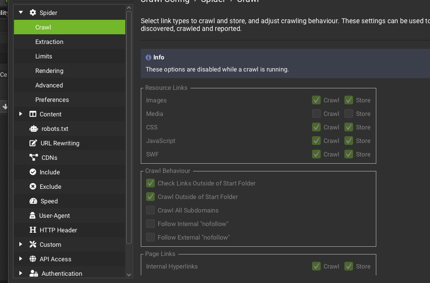Uncheck the Images Store checkbox
430x283 pixels.
tap(349, 100)
